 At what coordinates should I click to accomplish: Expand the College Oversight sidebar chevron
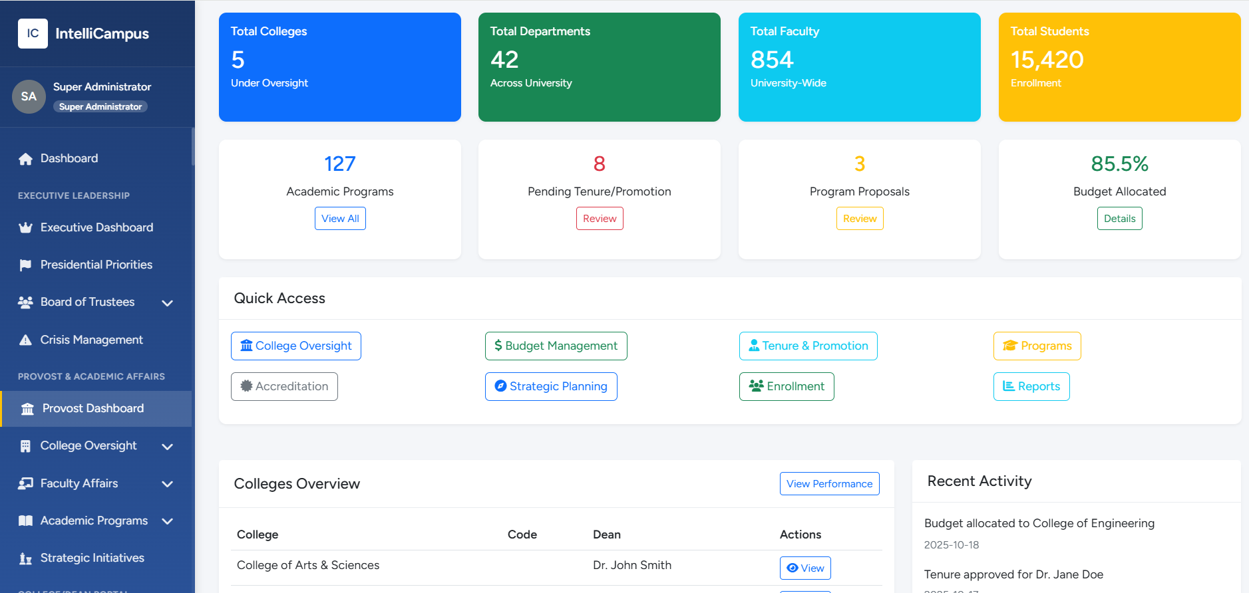pos(168,446)
